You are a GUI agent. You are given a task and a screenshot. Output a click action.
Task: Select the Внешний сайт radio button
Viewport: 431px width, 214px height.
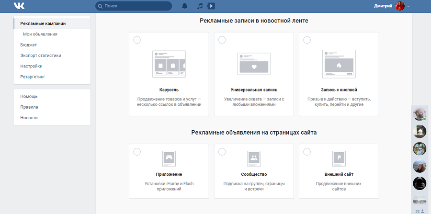[307, 152]
